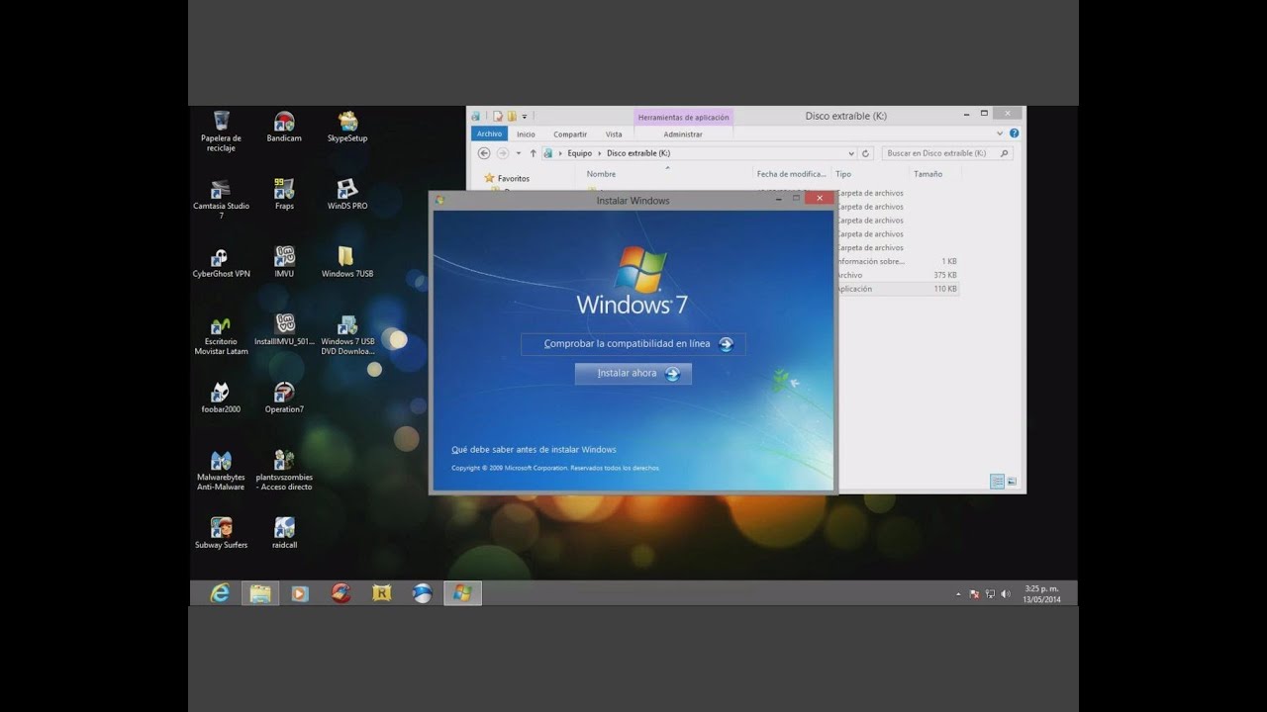Open the Administrar ribbon tab

683,134
